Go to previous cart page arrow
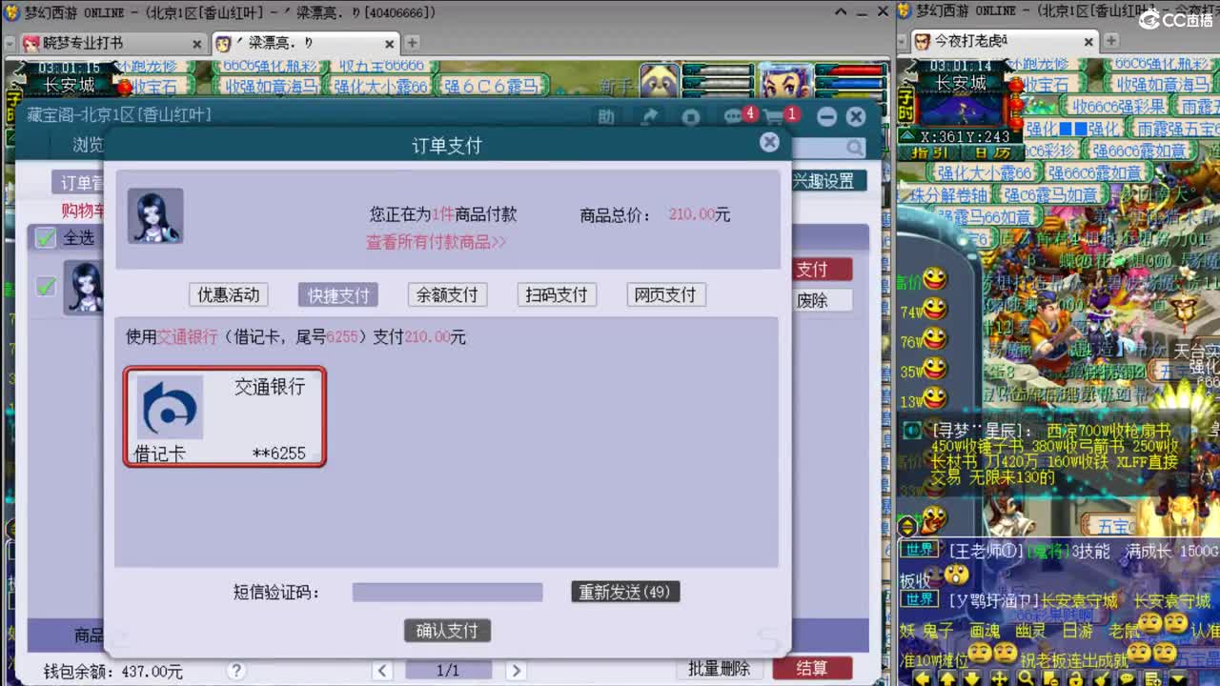This screenshot has width=1220, height=686. coord(381,671)
